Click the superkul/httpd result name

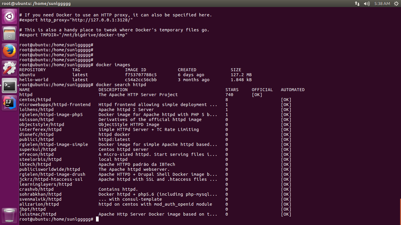click(38, 149)
